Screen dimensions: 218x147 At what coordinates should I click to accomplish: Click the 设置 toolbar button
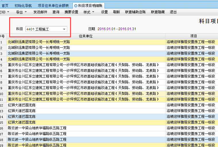[105, 12]
